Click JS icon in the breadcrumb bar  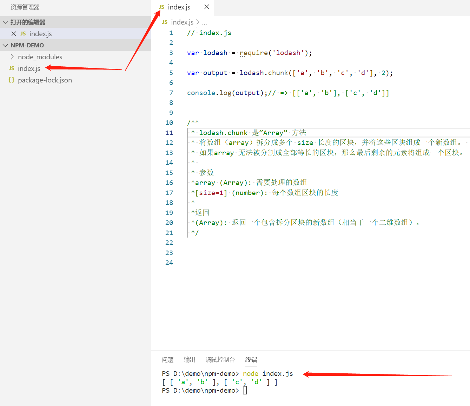click(165, 22)
